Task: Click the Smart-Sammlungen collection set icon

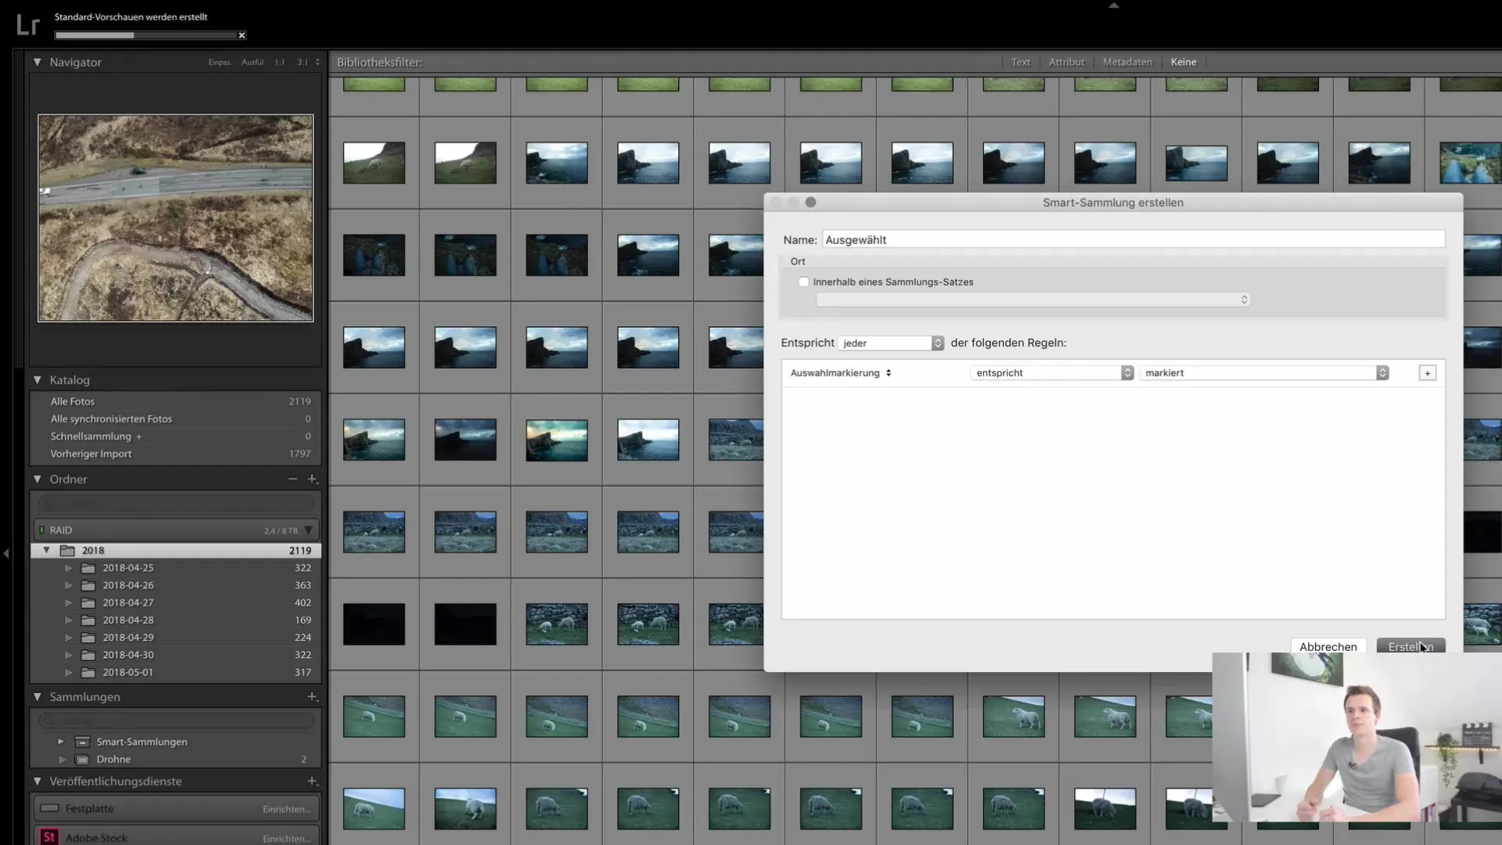Action: [x=82, y=742]
